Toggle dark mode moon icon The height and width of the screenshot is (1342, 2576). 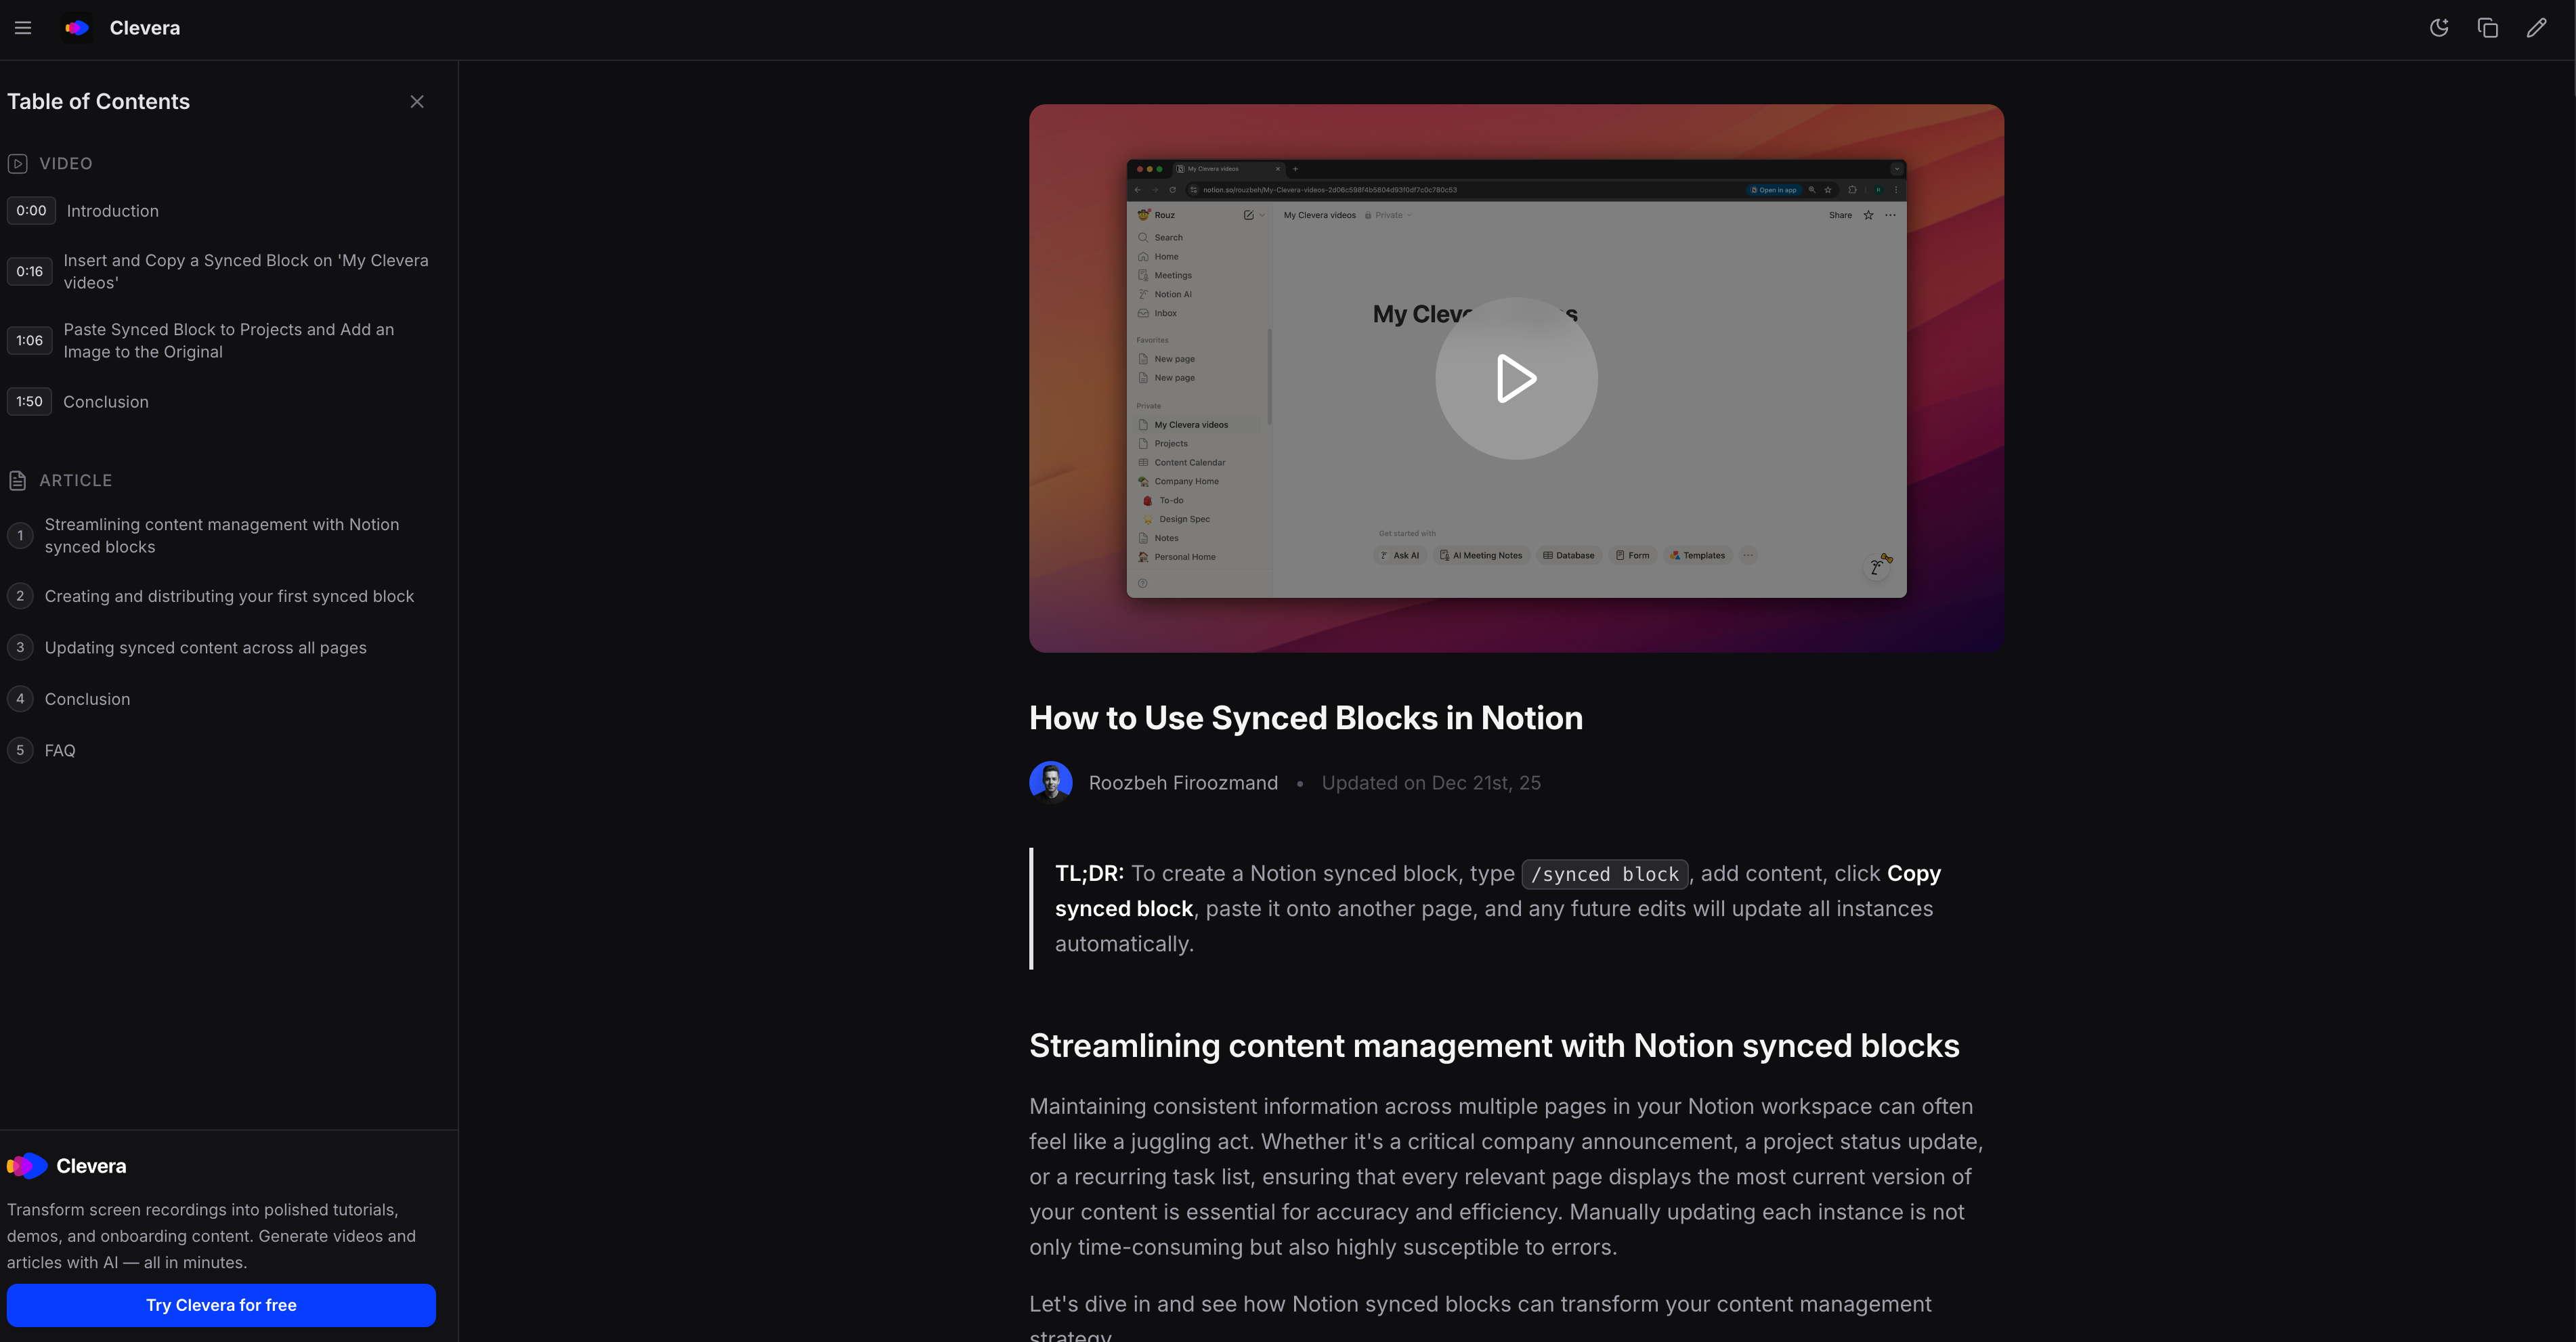2439,28
